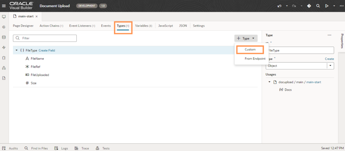Expand the run options arrow
345x151 pixels.
point(334,6)
